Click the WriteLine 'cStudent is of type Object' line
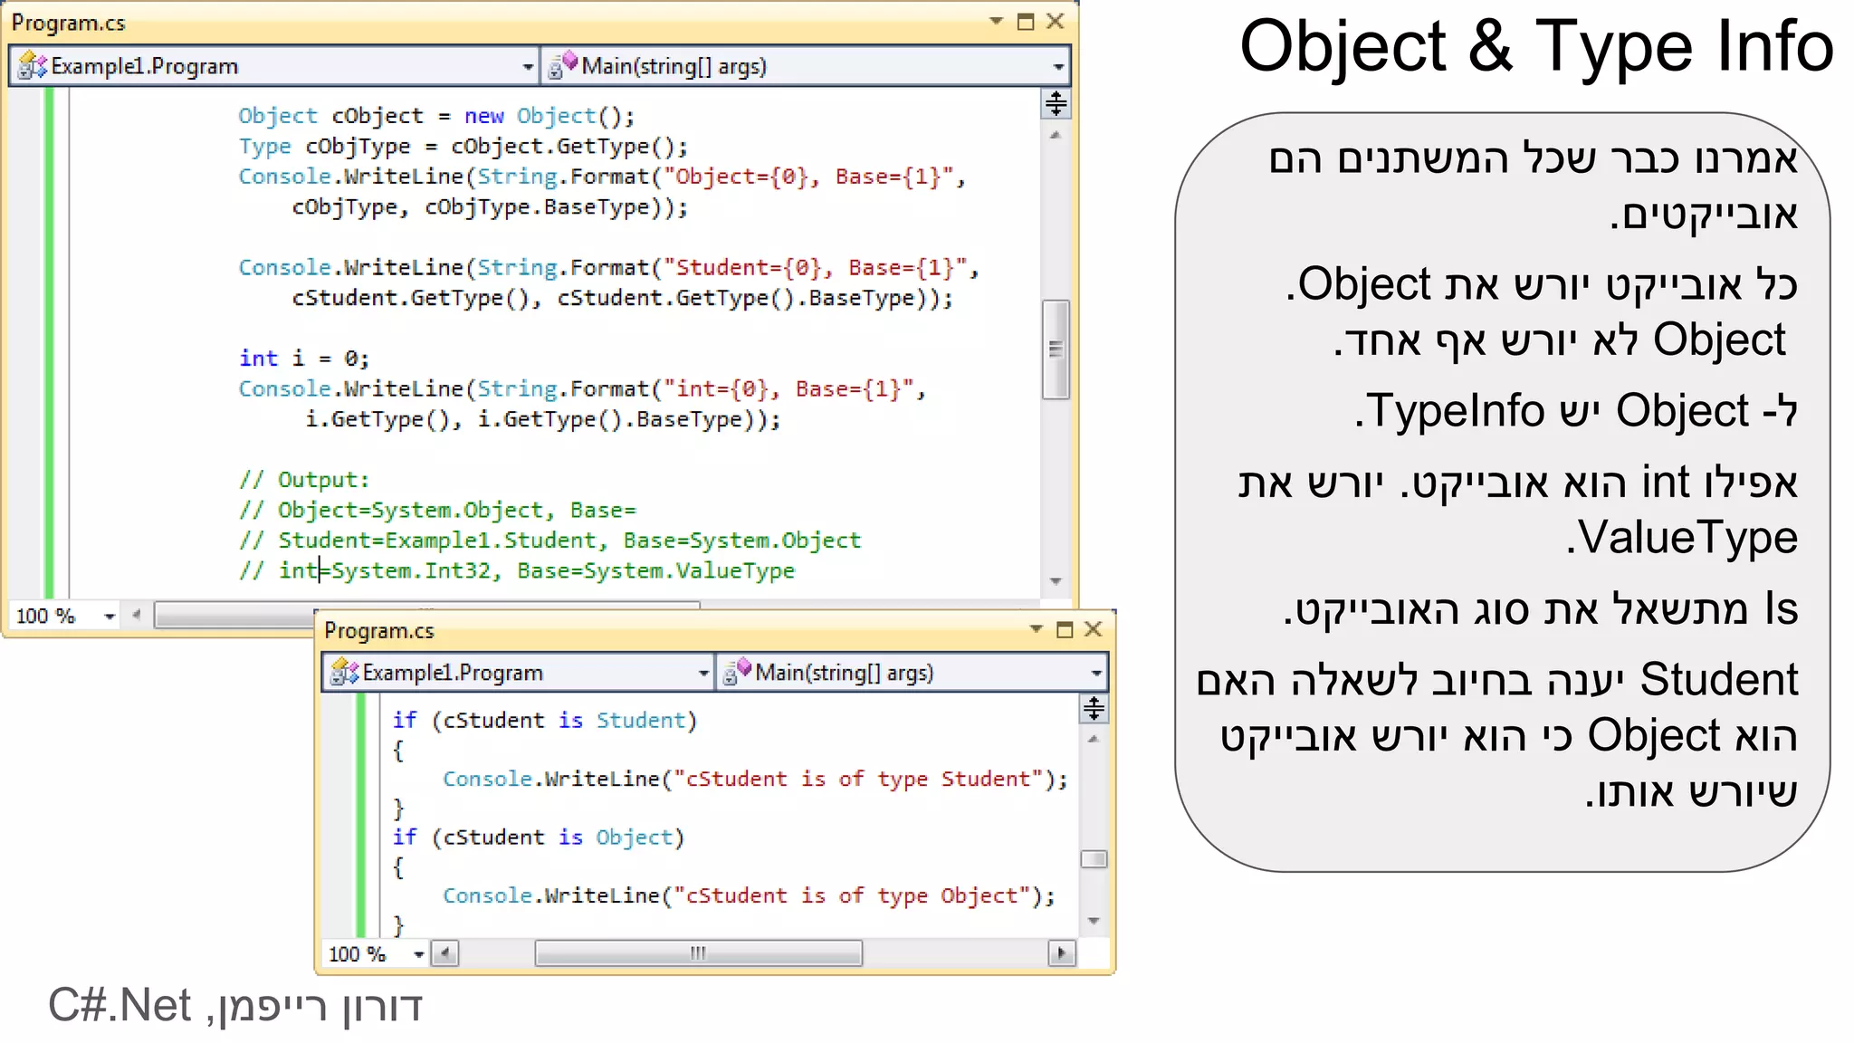The height and width of the screenshot is (1043, 1854). (750, 896)
